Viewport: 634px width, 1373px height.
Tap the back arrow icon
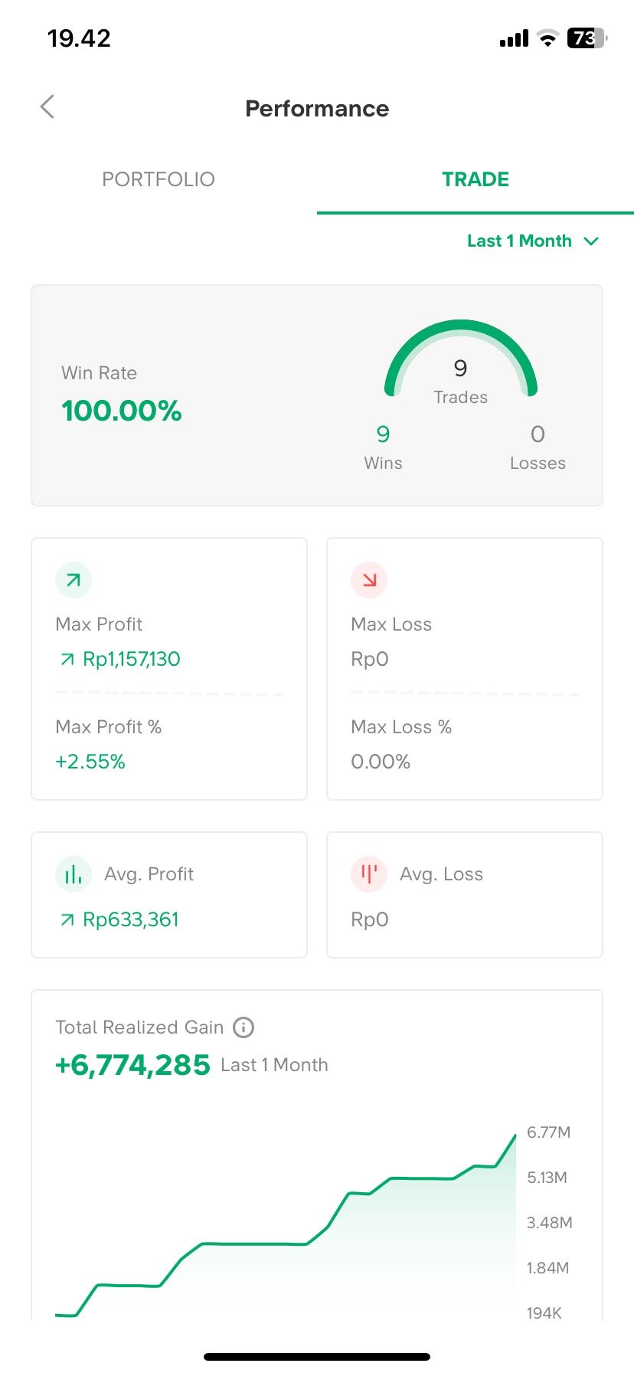coord(47,107)
